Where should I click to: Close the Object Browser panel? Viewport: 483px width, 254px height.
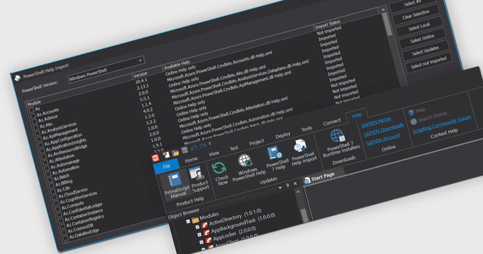pos(295,184)
